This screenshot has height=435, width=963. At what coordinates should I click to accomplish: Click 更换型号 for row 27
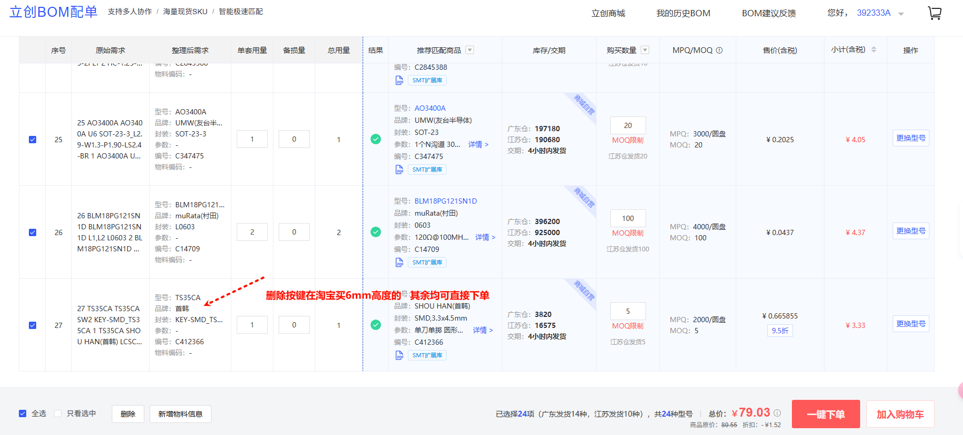click(x=911, y=324)
